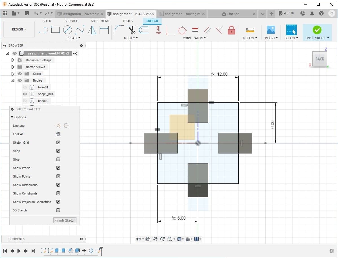Switch to the SHEET METAL tab
The image size is (338, 258).
(100, 21)
